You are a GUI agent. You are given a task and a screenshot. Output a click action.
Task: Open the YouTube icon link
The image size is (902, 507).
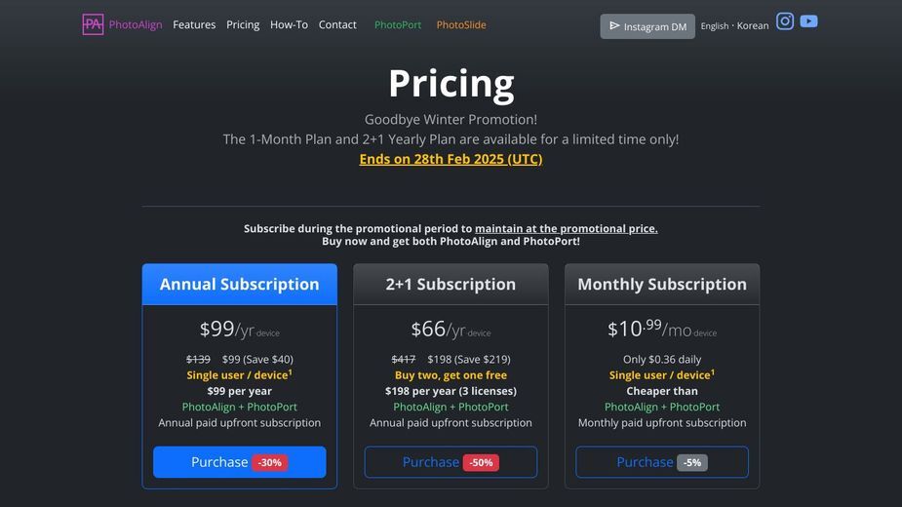pyautogui.click(x=808, y=21)
